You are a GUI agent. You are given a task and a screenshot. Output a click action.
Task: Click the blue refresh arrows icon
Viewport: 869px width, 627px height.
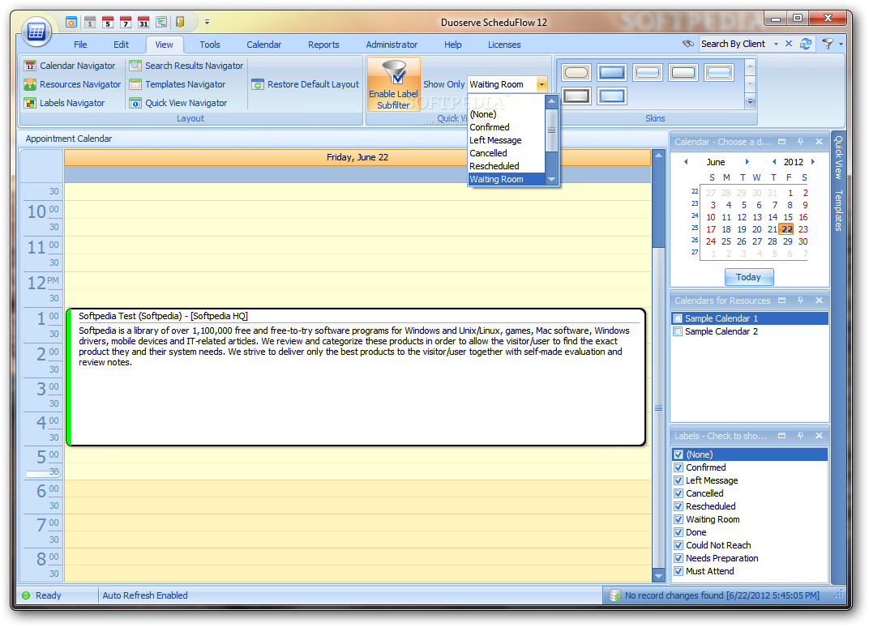pos(805,44)
